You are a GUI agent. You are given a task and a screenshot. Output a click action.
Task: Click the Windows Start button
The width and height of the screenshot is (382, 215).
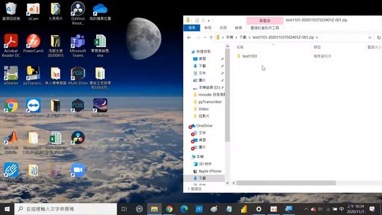click(7, 209)
